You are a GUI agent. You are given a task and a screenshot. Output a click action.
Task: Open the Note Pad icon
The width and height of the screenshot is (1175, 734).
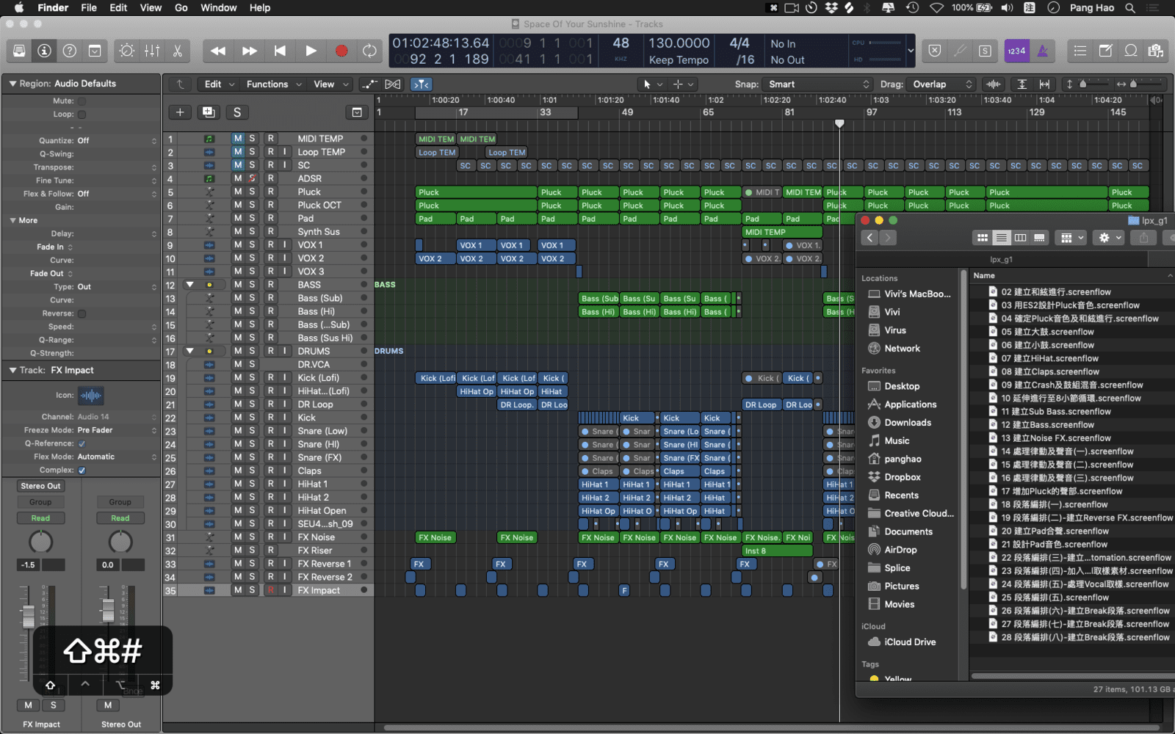tap(1105, 51)
